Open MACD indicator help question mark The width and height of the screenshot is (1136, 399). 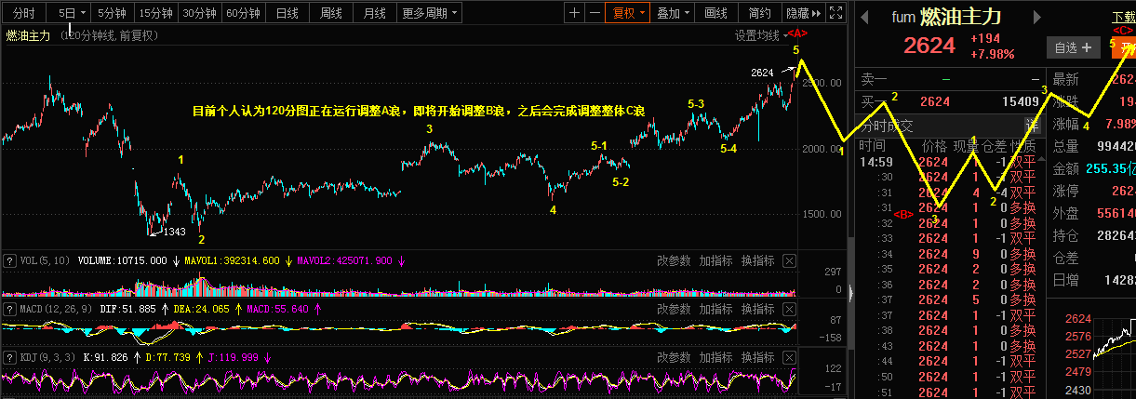click(10, 309)
